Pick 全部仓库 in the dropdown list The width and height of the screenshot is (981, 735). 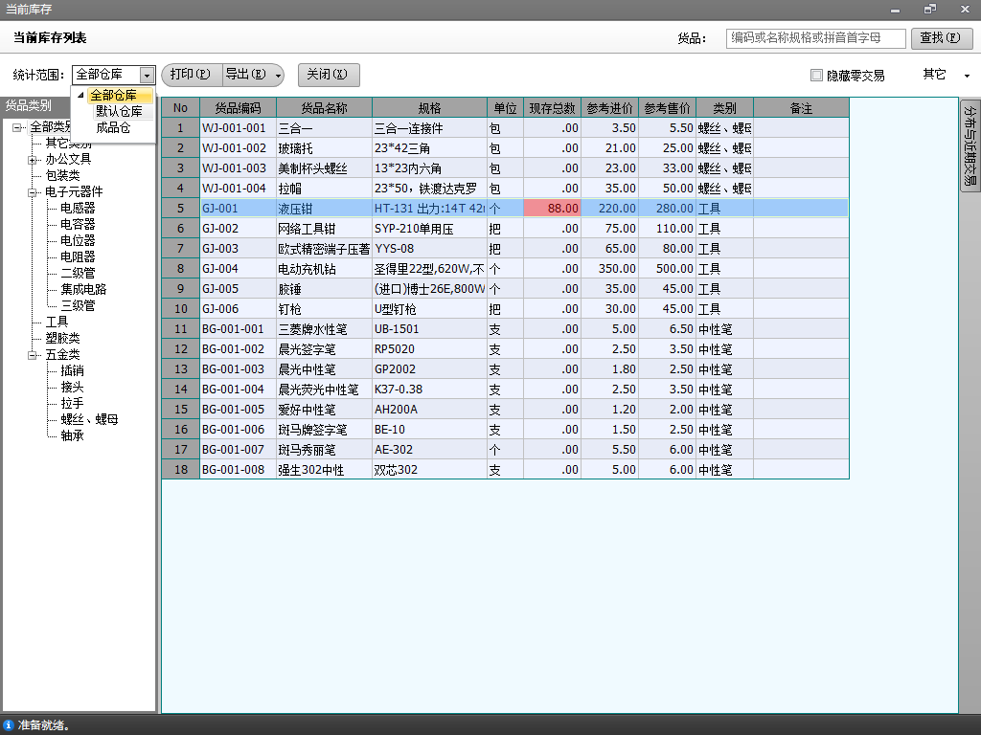[x=113, y=95]
